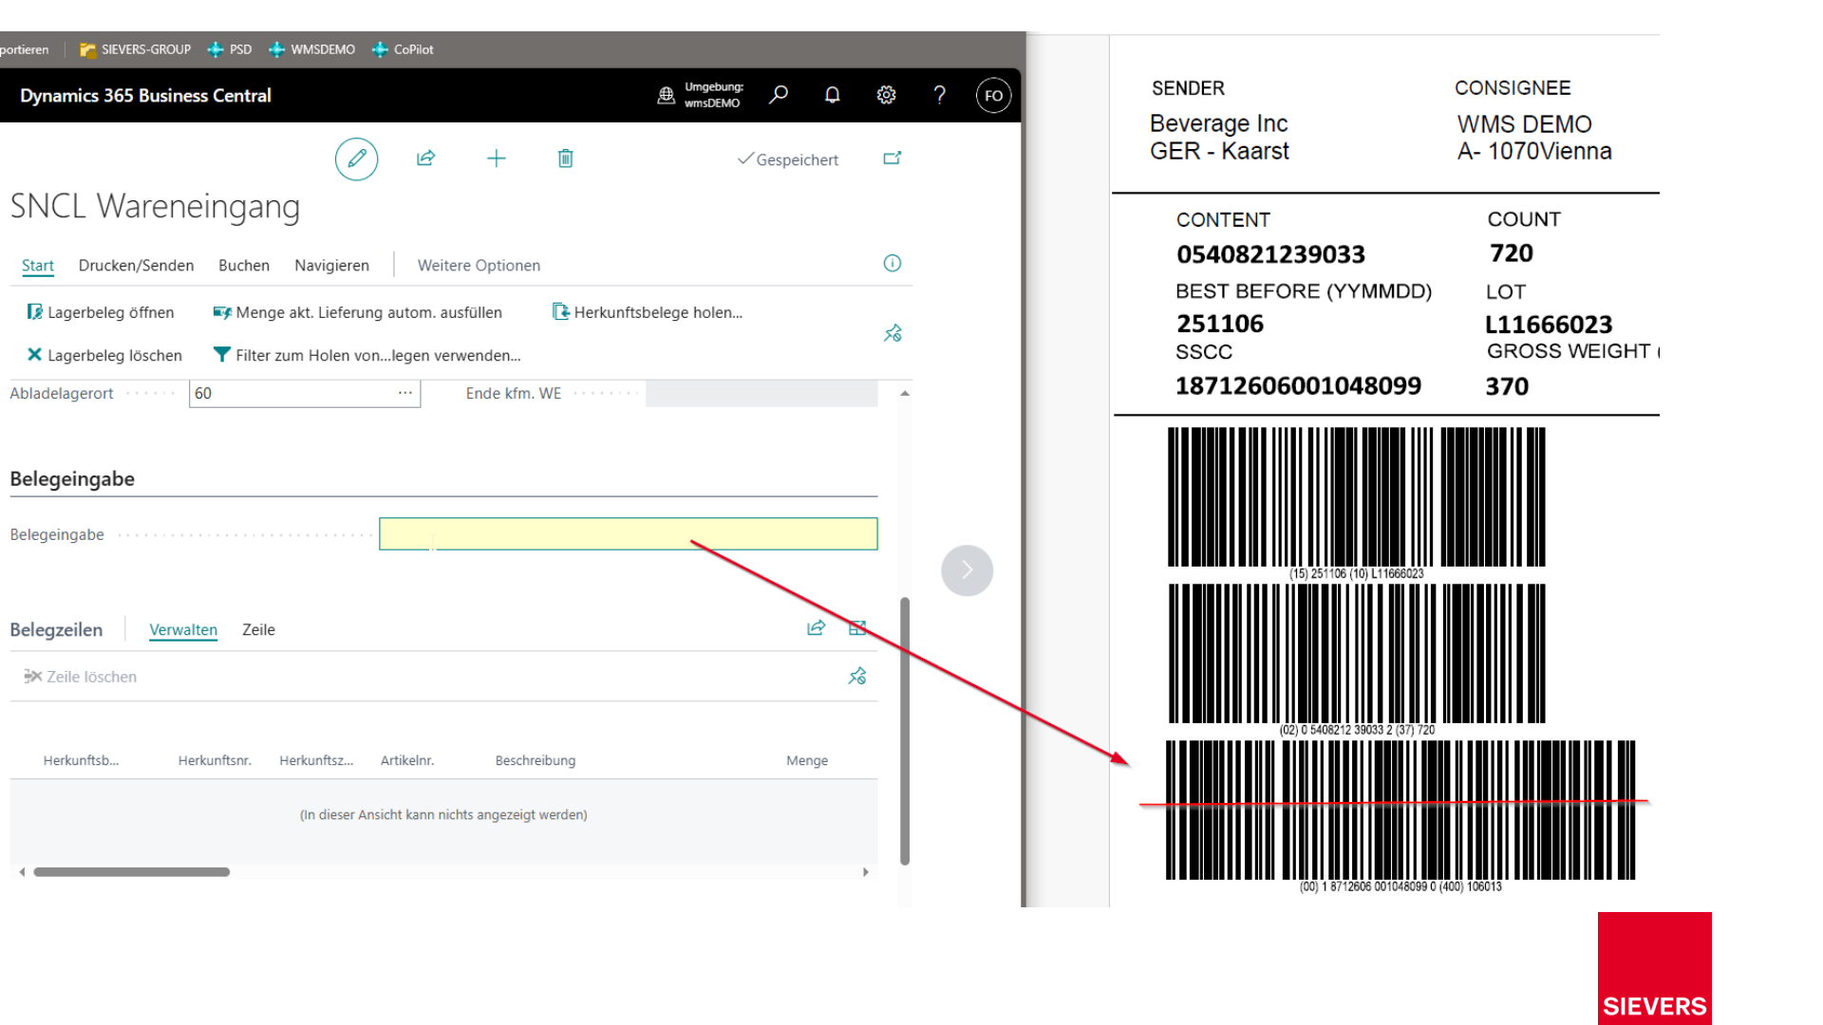
Task: Select the Verwalten tab in Belegzeilen
Action: [183, 629]
